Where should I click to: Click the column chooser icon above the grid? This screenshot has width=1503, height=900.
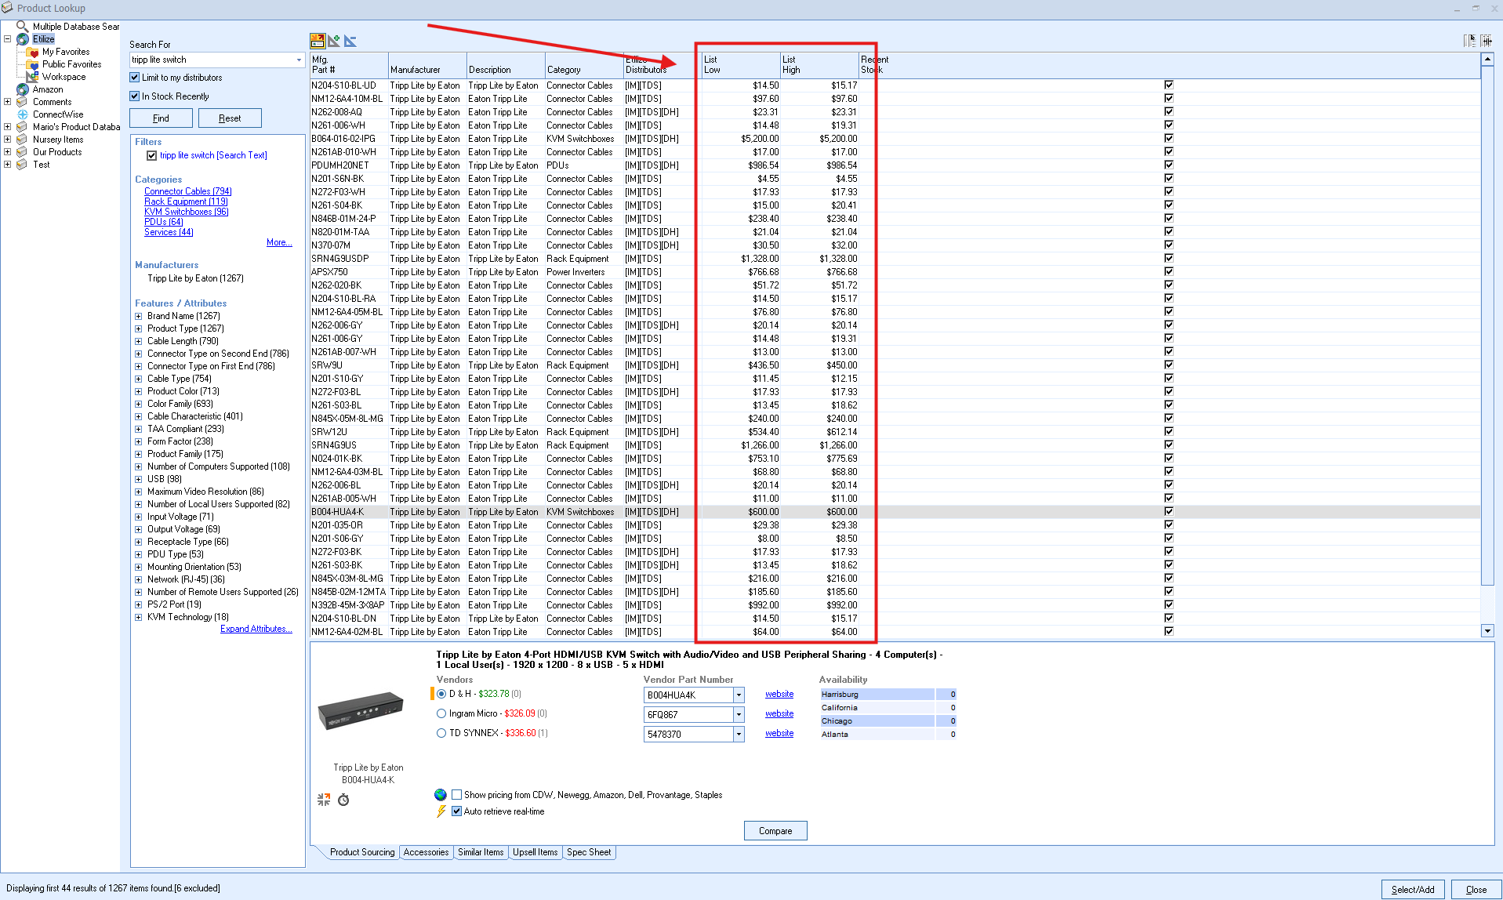coord(1470,41)
